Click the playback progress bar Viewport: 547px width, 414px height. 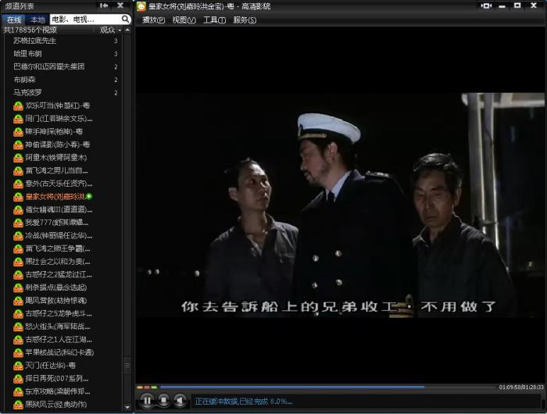tap(328, 387)
